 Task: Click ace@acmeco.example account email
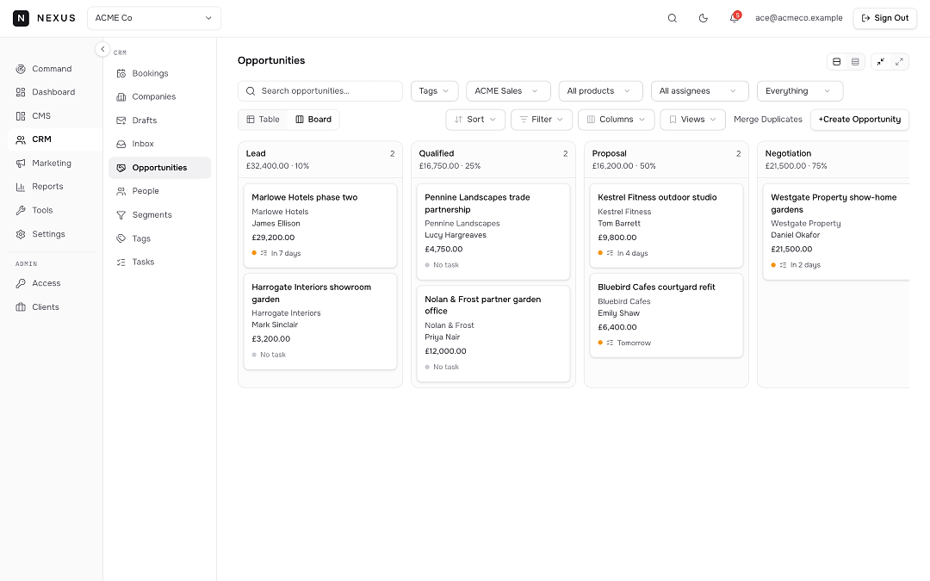[x=798, y=18]
